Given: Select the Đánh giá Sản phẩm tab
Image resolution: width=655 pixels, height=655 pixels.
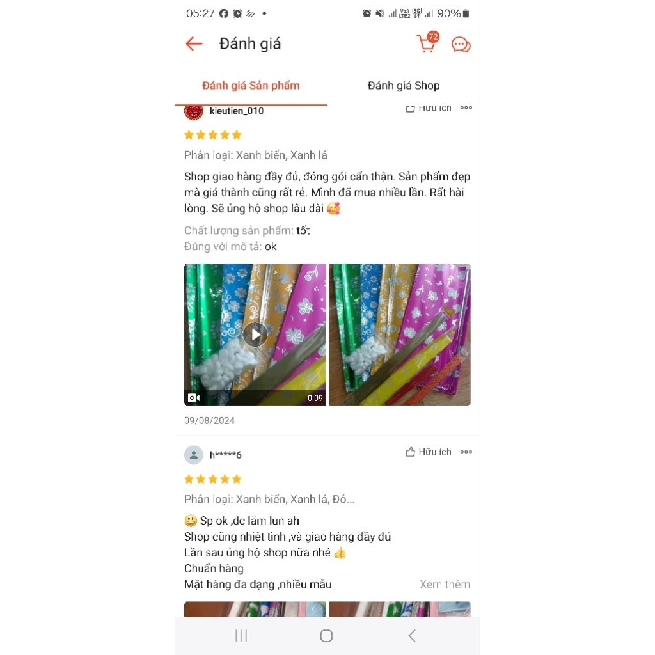Looking at the screenshot, I should pyautogui.click(x=251, y=86).
